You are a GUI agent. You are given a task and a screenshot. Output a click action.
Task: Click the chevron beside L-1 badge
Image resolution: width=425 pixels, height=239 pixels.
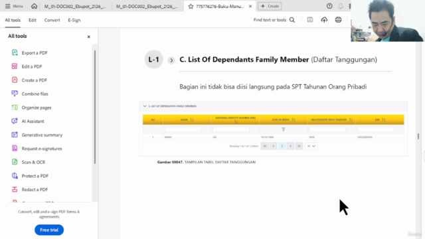coord(171,60)
